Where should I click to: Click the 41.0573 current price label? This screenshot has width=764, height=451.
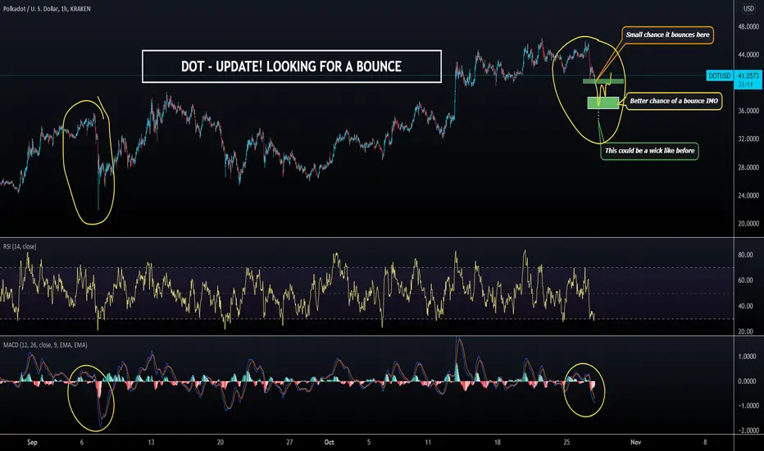748,76
